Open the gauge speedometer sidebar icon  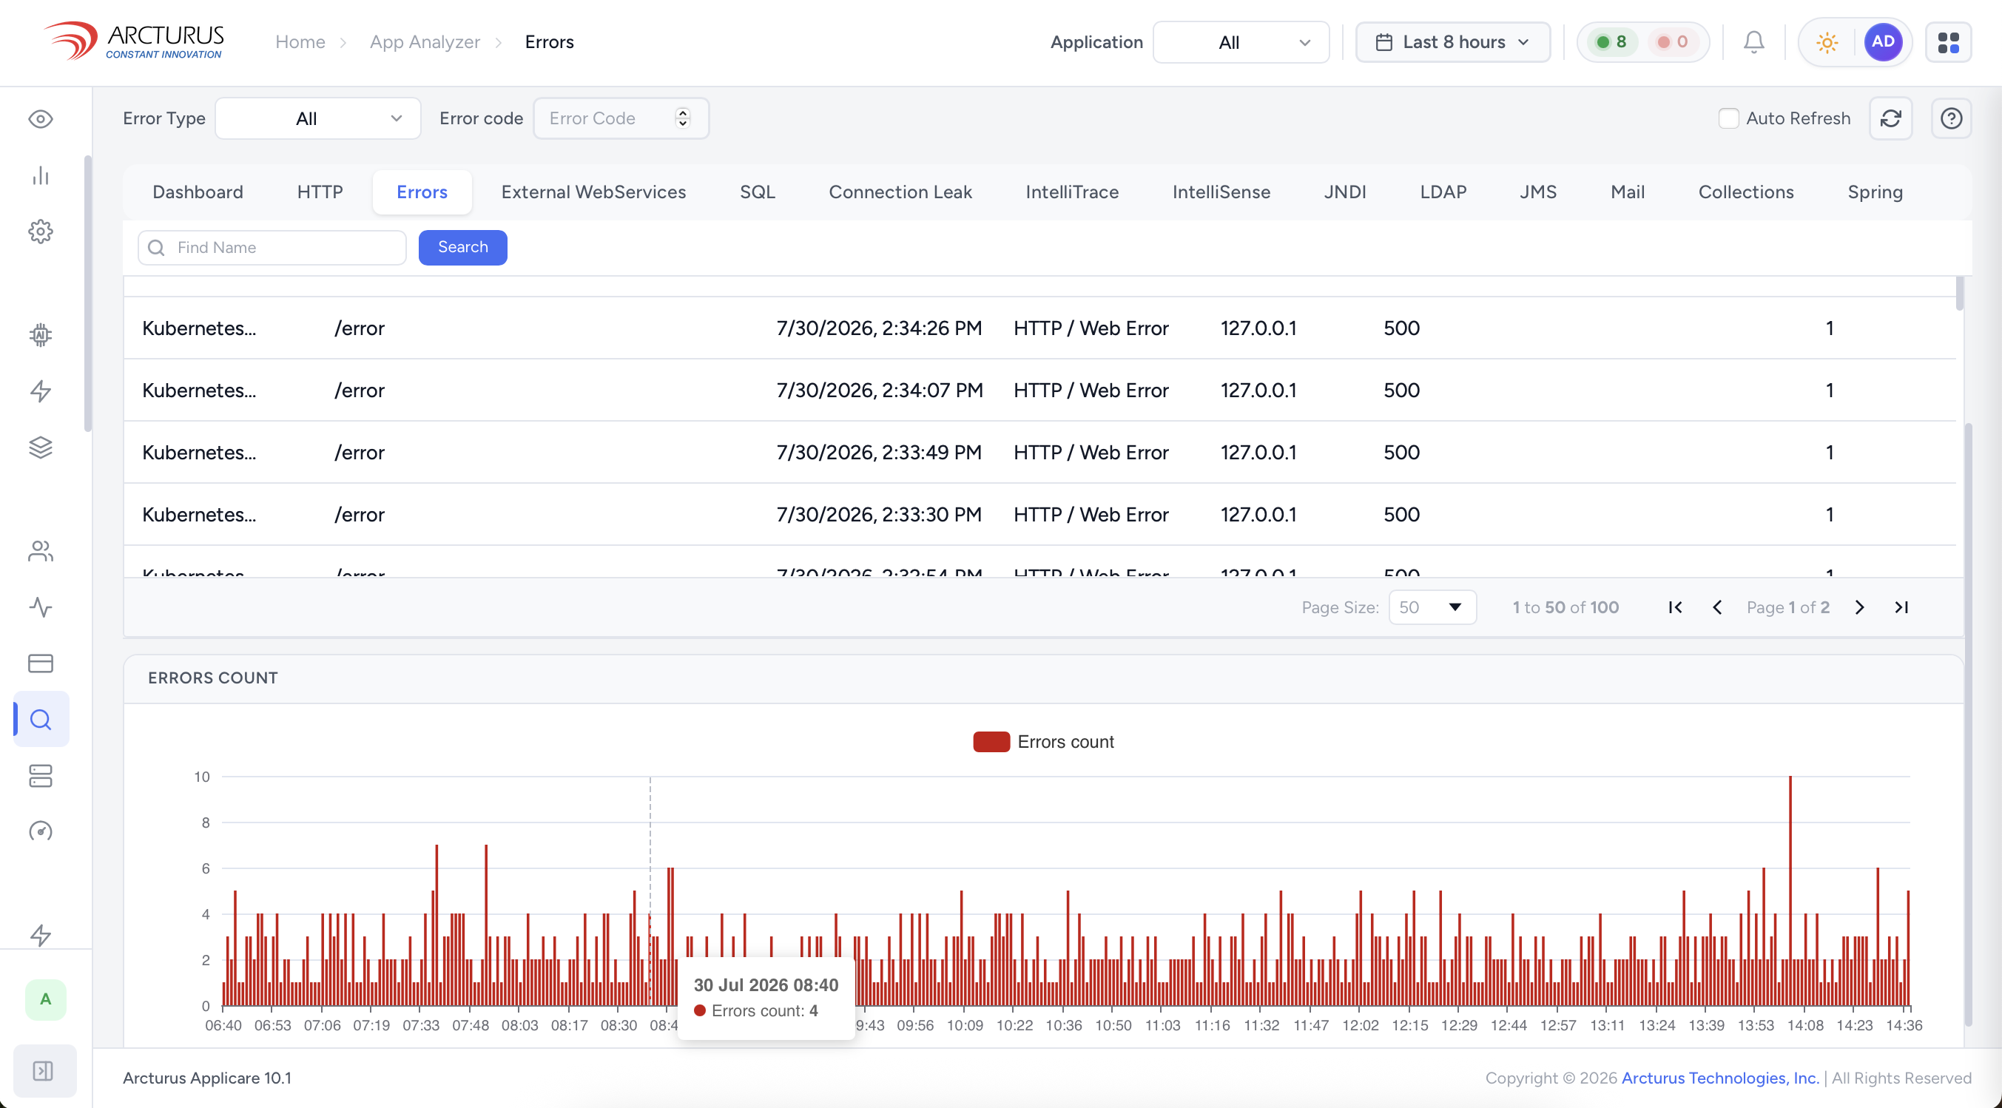(x=41, y=831)
